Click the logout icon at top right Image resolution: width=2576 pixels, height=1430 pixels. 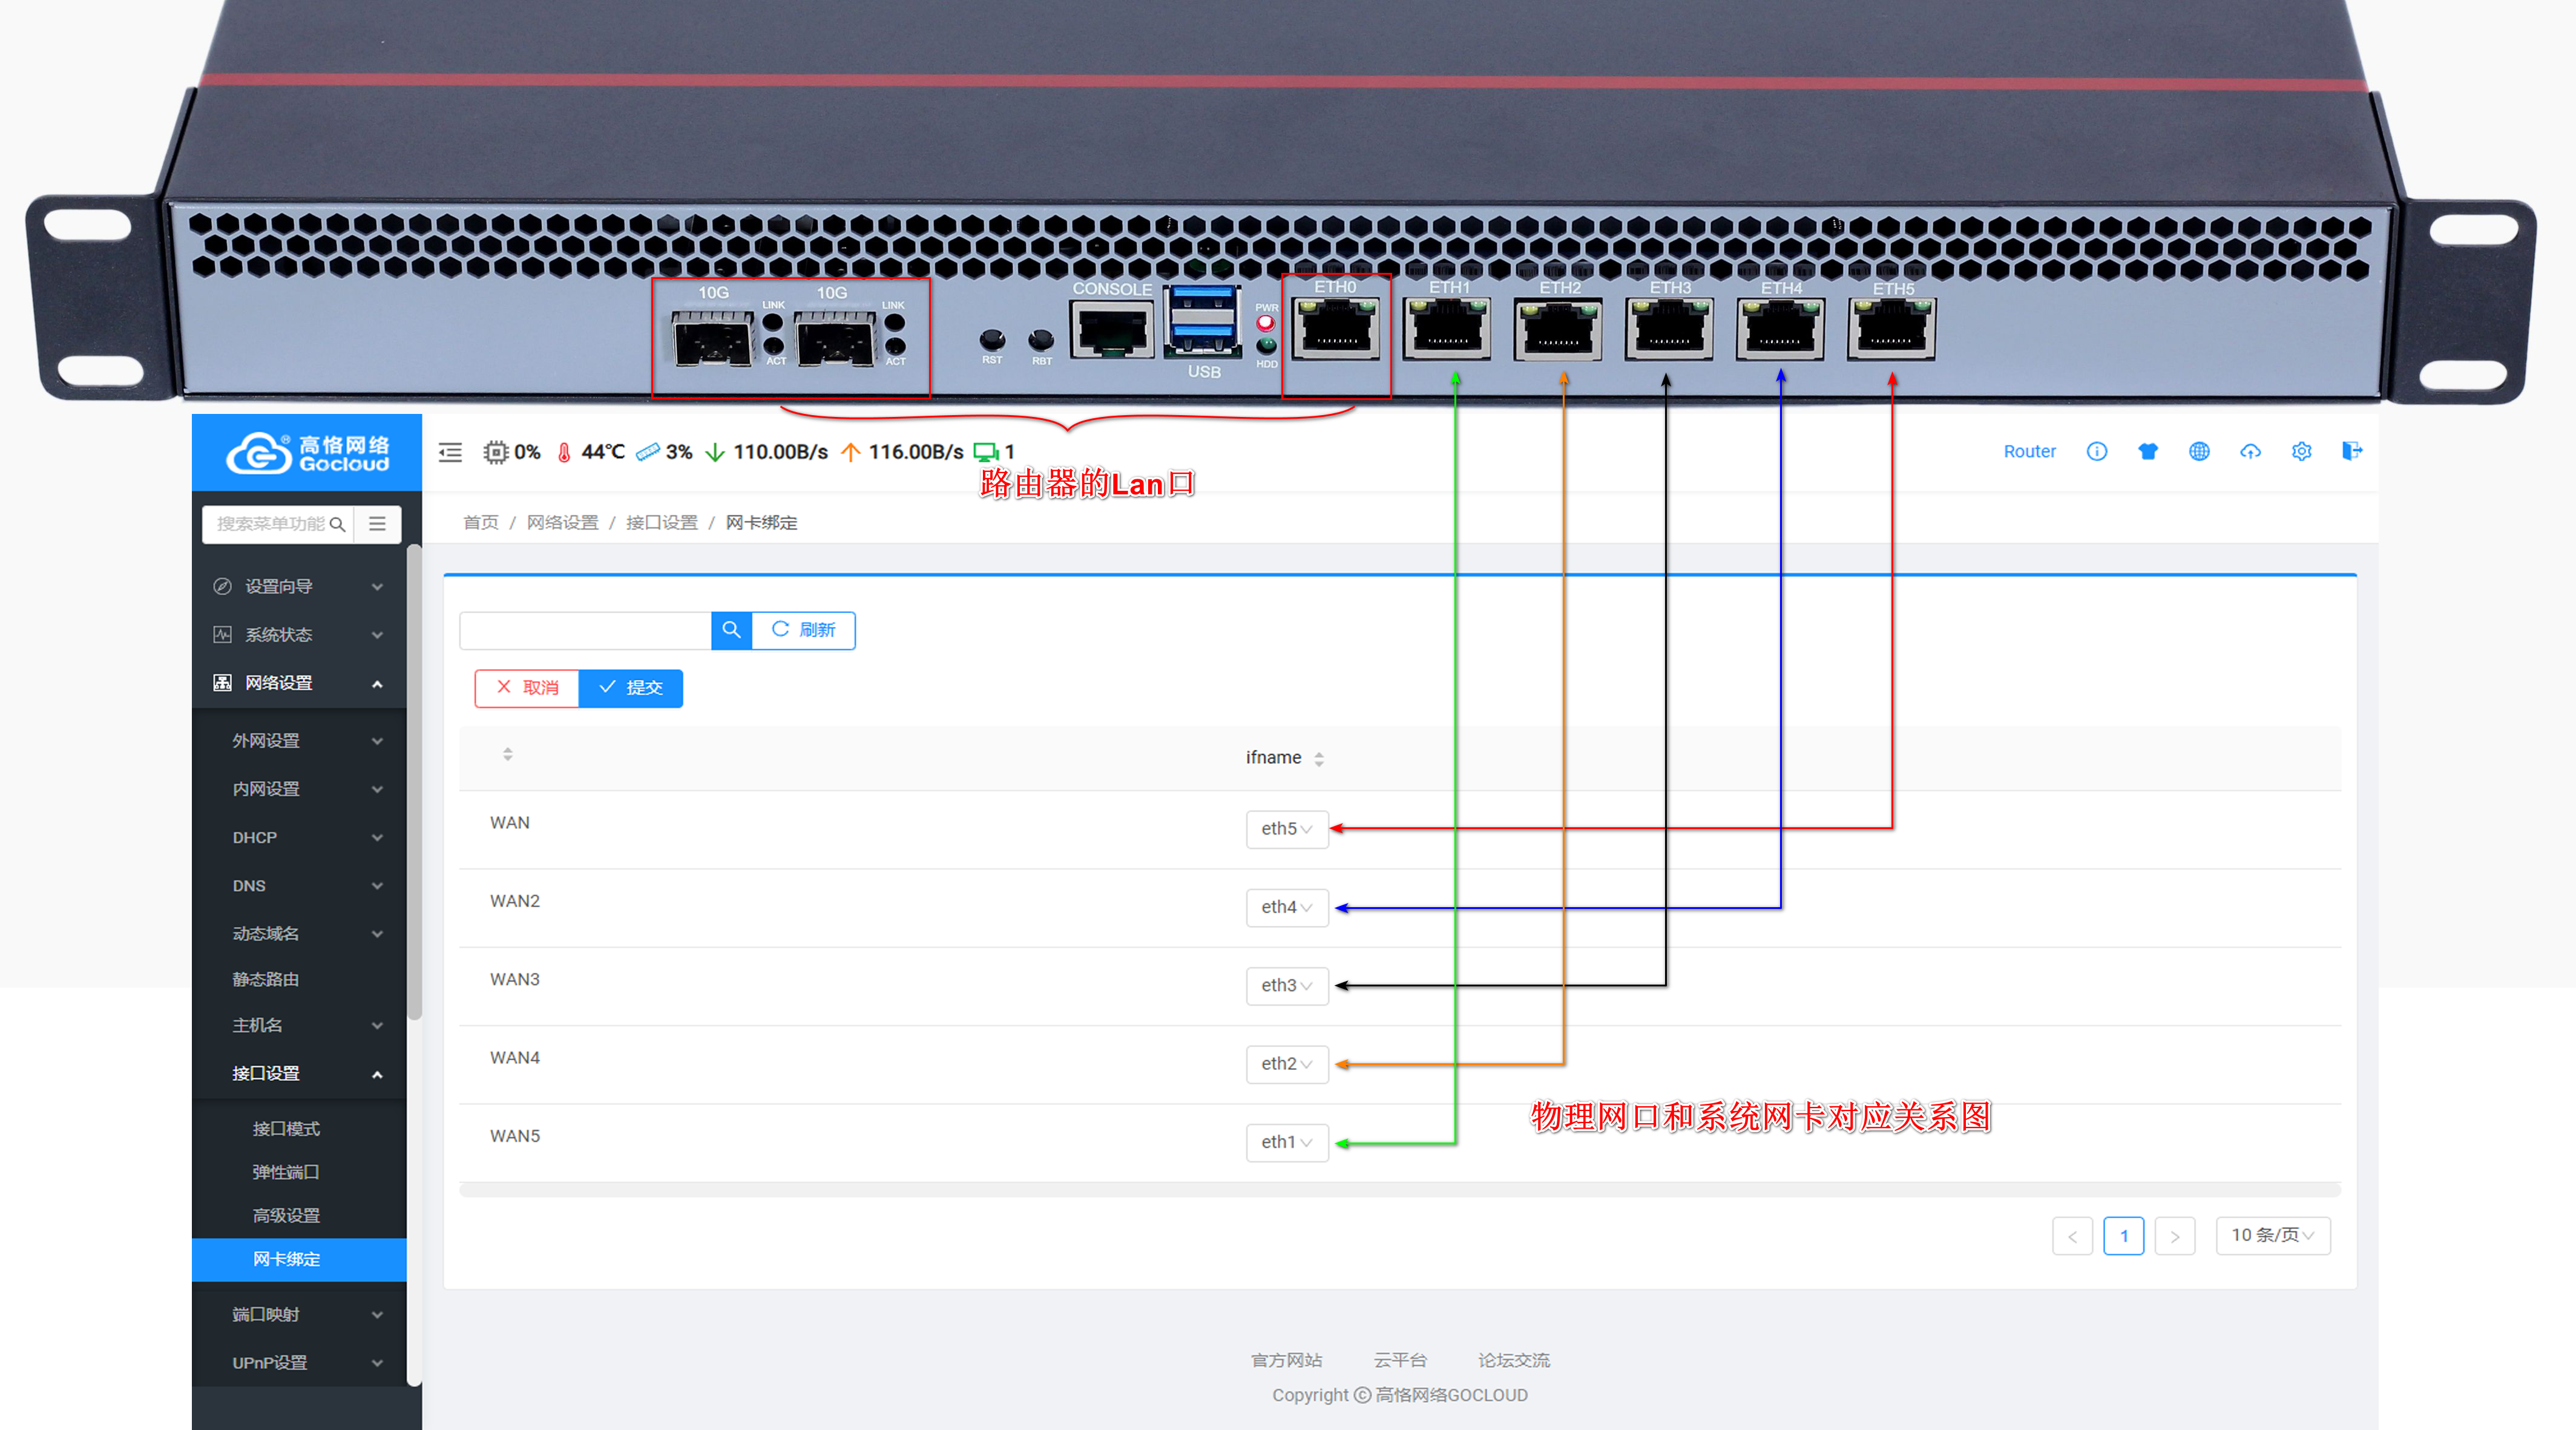2351,451
